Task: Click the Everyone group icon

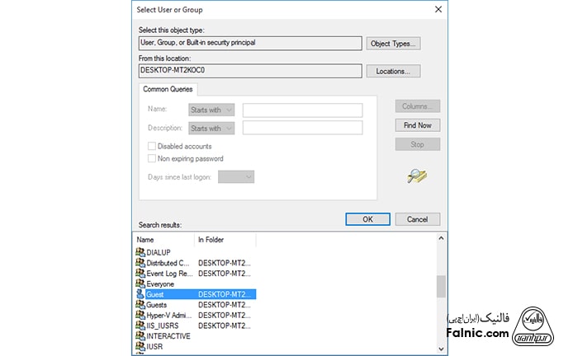Action: (140, 283)
